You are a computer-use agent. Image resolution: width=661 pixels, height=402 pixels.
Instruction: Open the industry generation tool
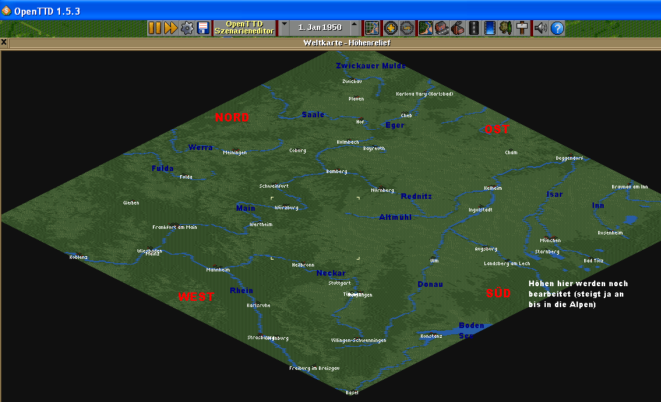(458, 28)
